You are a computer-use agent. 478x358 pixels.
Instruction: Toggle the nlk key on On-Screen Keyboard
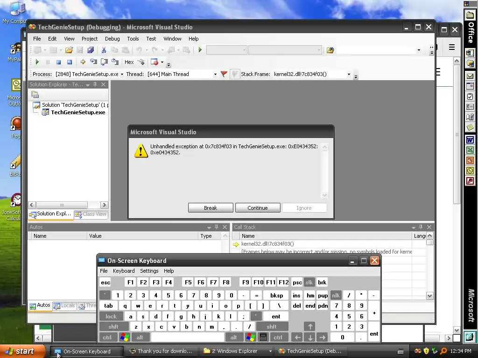(336, 295)
